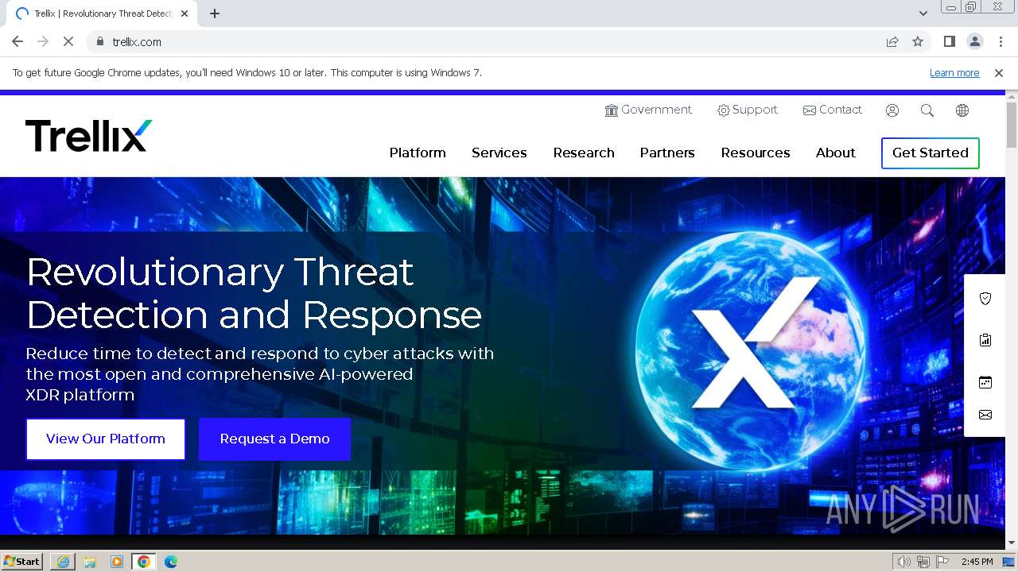The height and width of the screenshot is (572, 1018).
Task: Open the Contact link
Action: coord(832,110)
